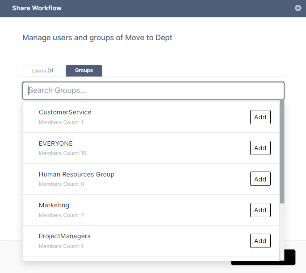Select the ProjectManagers group name

coord(64,236)
